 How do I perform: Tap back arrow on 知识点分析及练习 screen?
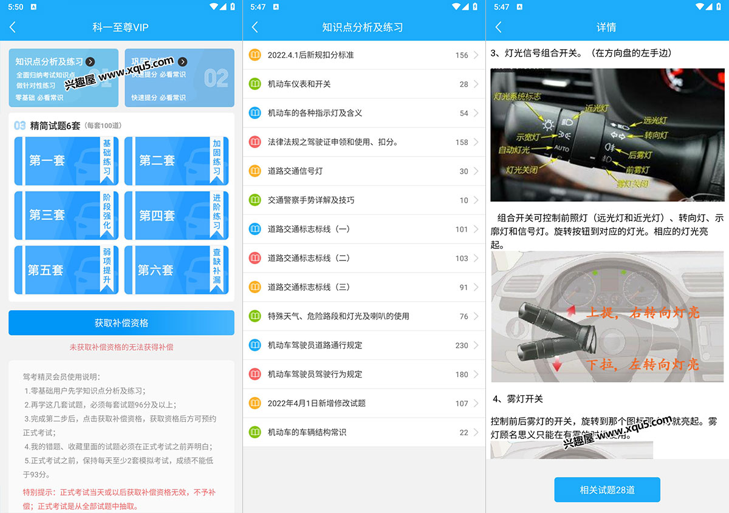[255, 27]
